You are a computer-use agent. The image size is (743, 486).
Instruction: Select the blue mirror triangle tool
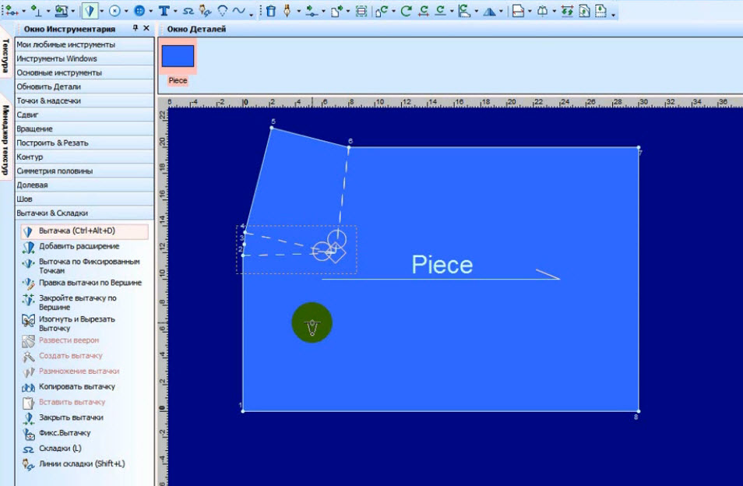point(489,10)
